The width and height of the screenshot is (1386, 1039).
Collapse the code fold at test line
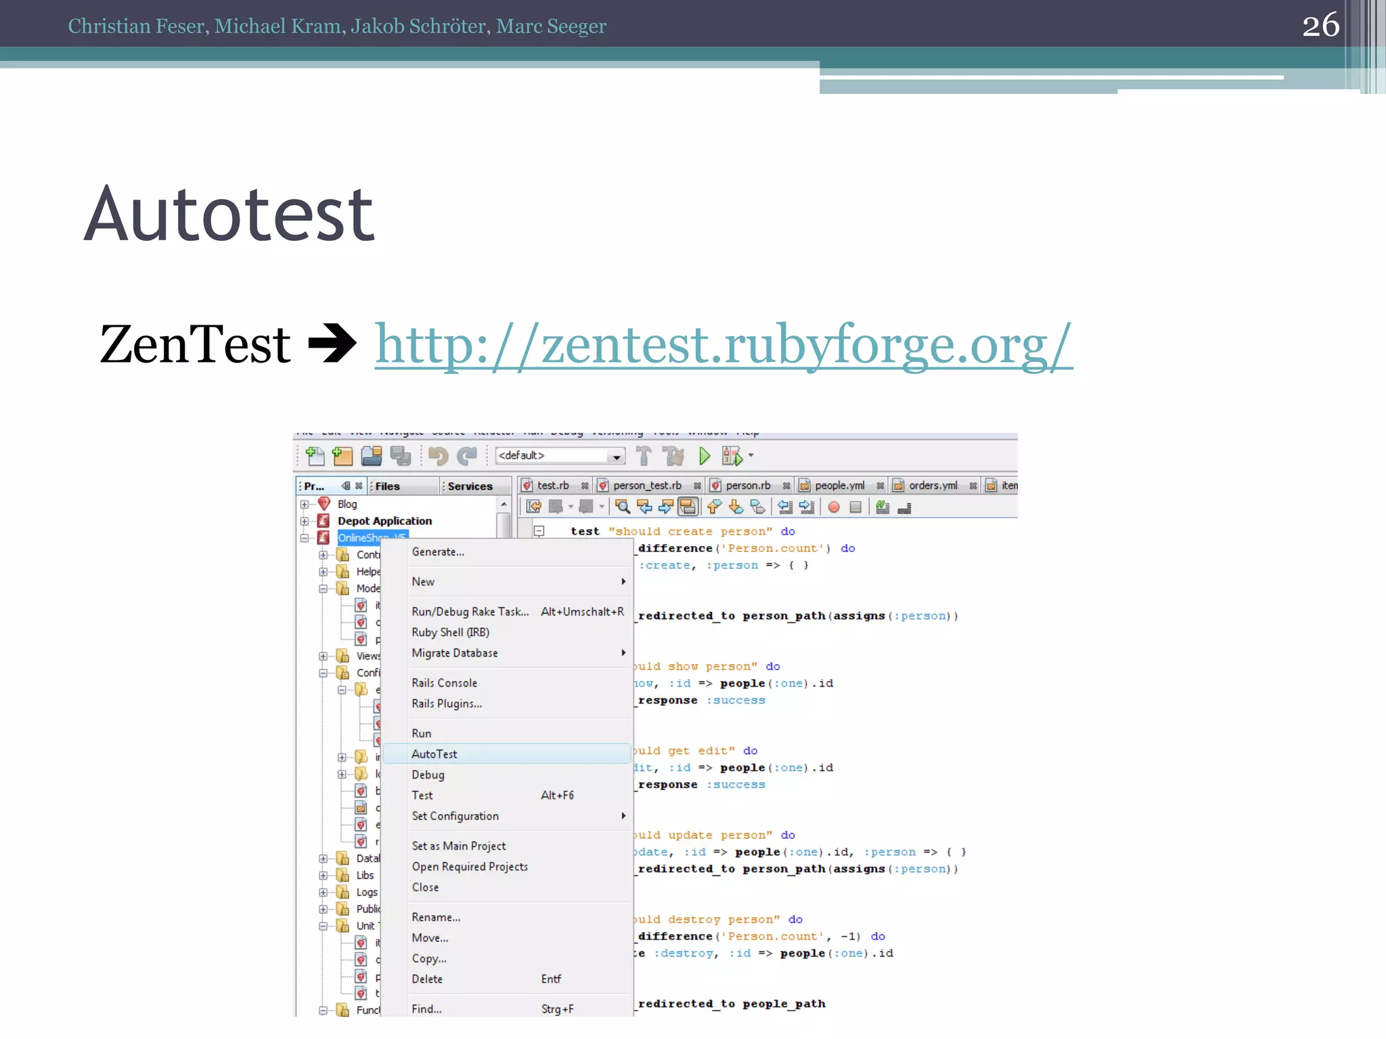539,531
